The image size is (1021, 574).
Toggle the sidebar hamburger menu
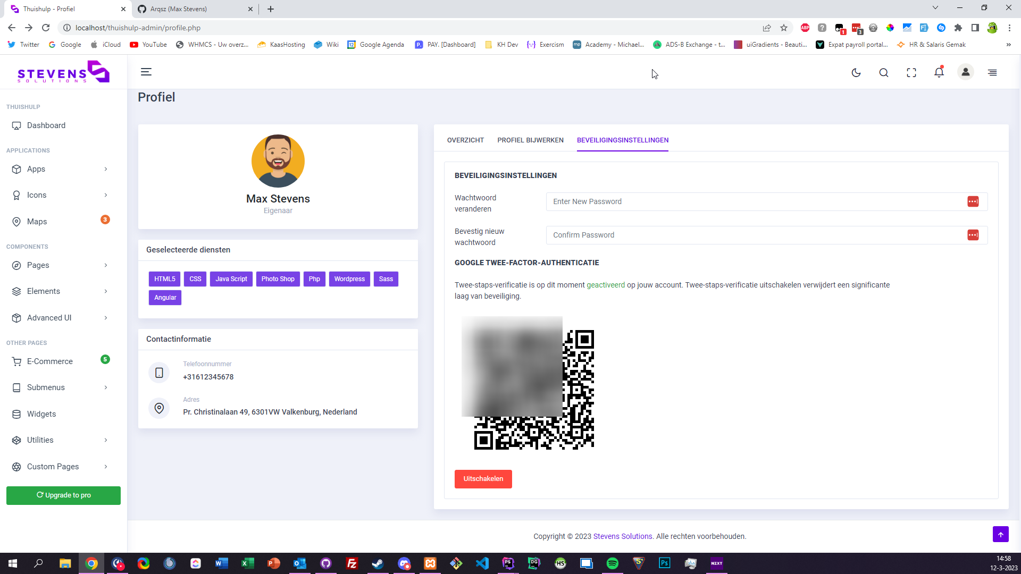(x=146, y=72)
